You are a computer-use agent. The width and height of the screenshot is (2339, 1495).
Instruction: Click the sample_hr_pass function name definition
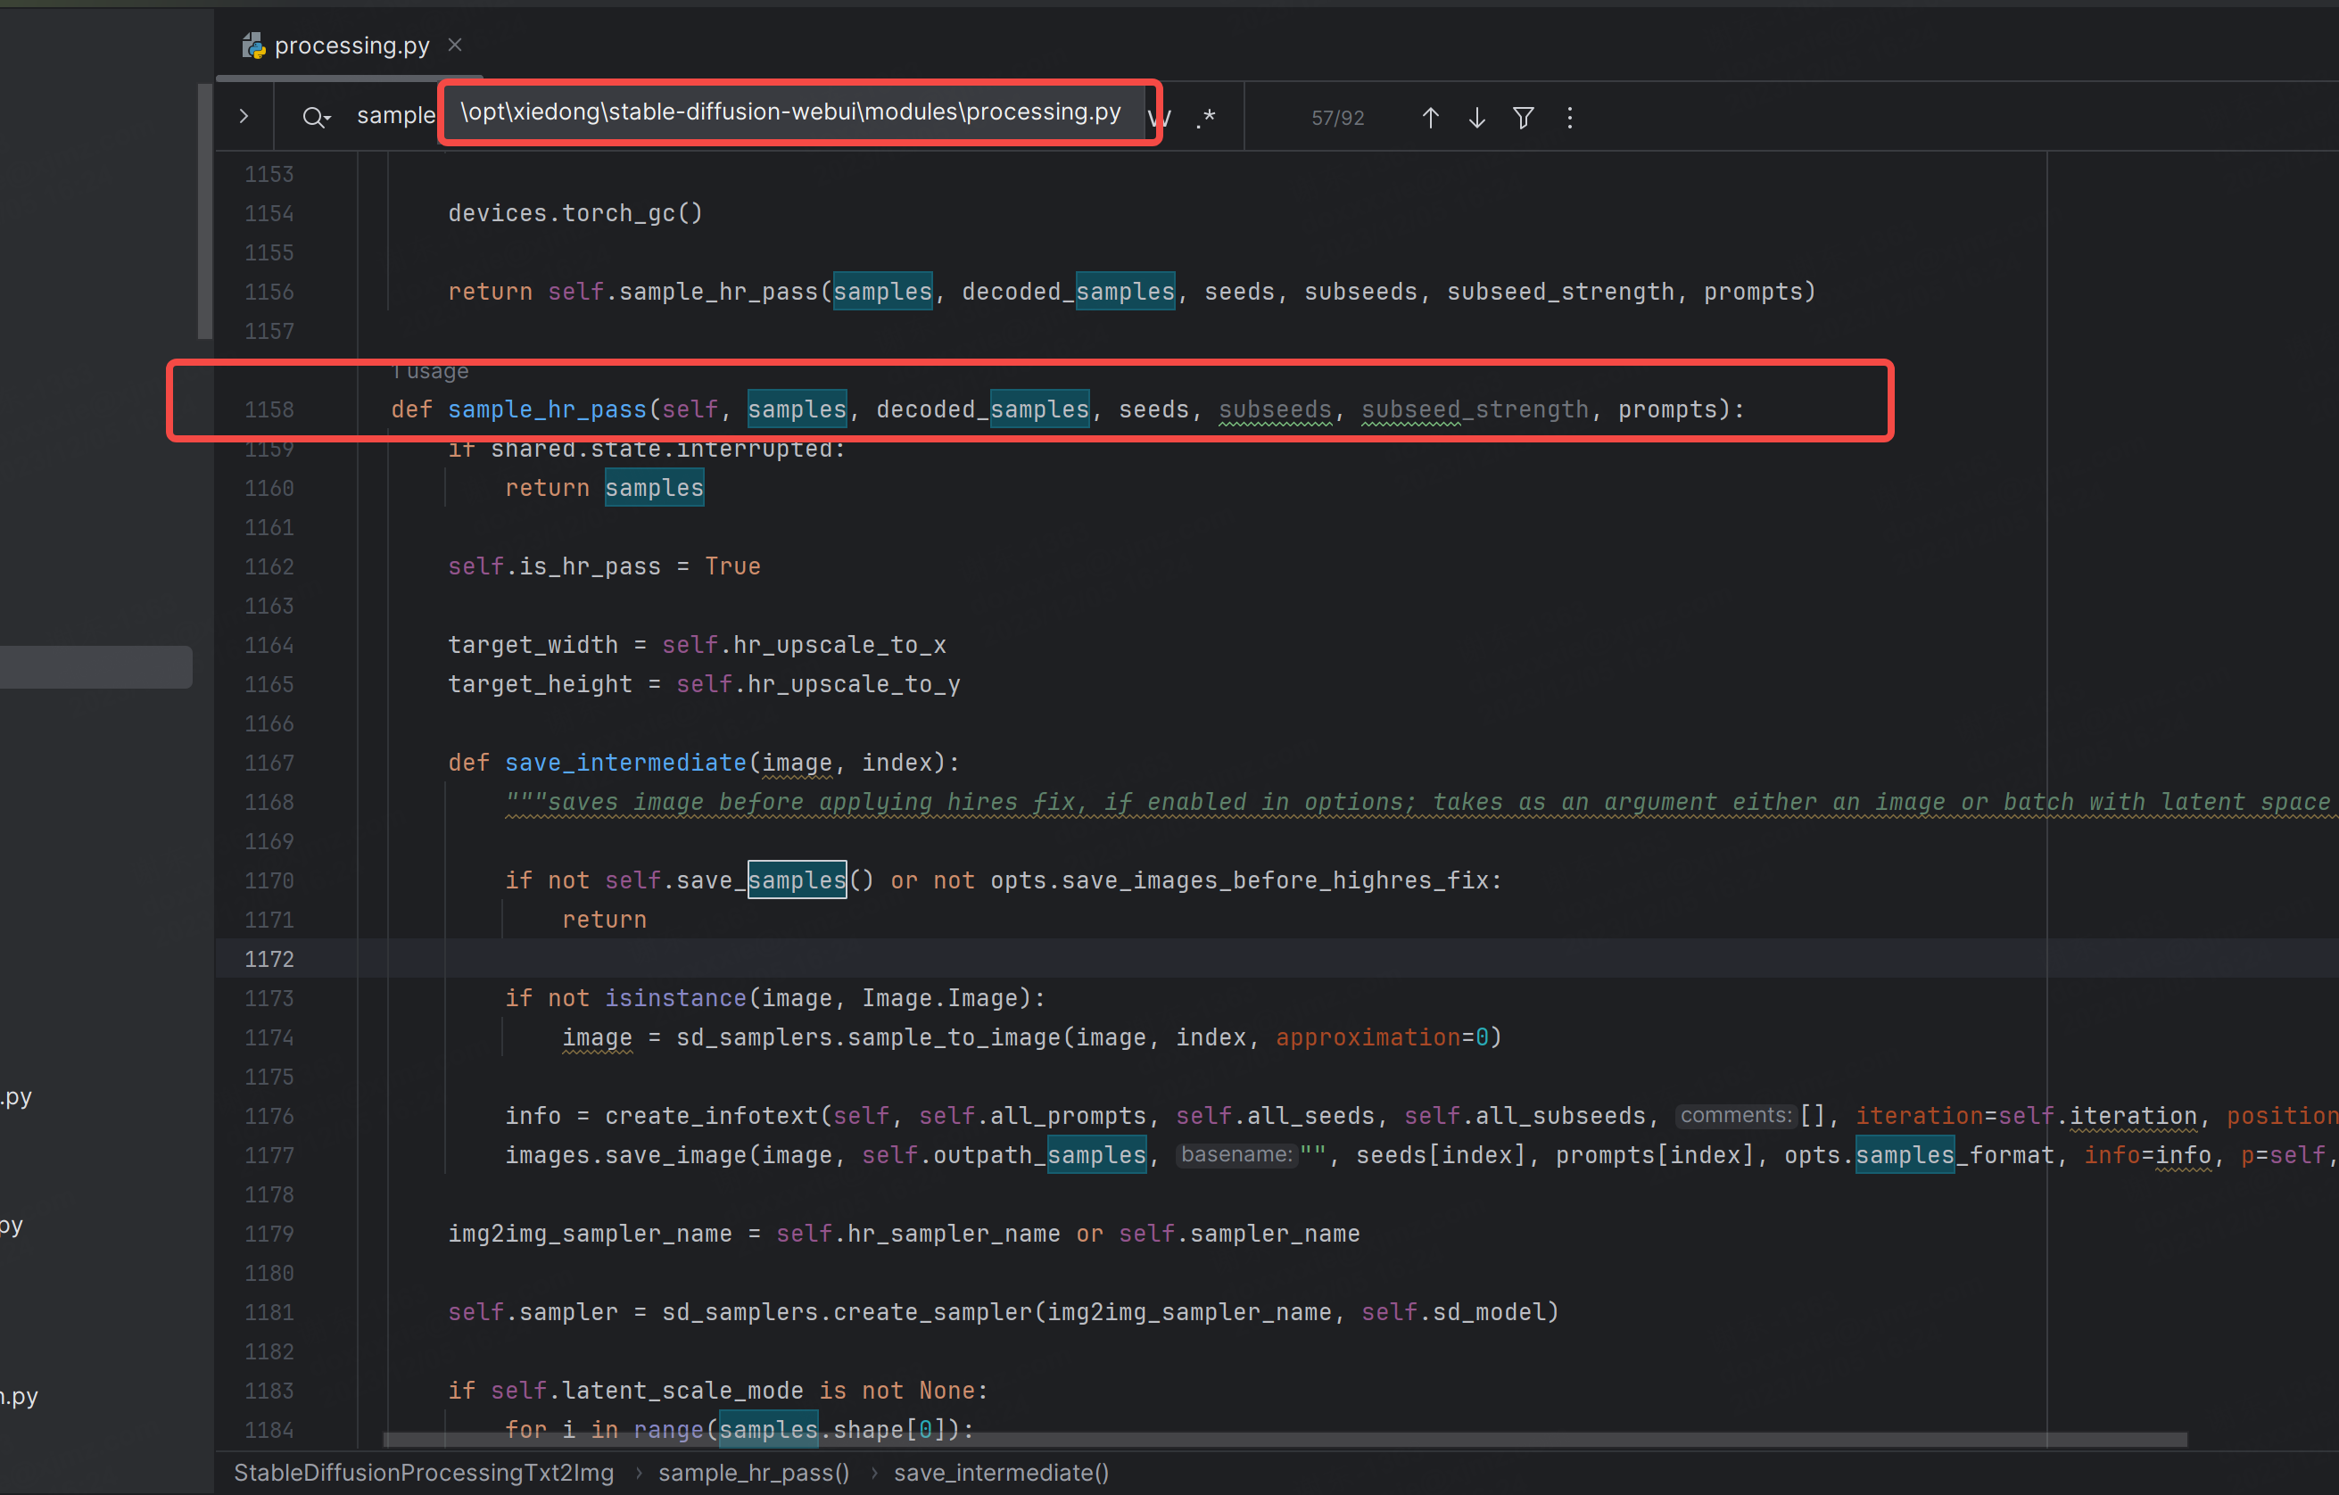click(x=547, y=409)
